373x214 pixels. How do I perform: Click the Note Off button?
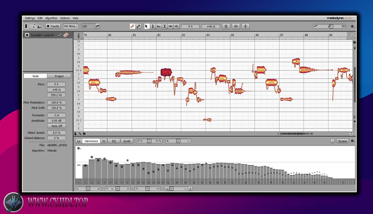pos(56,126)
